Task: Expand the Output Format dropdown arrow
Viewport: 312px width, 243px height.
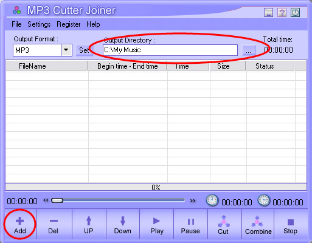Action: point(66,50)
